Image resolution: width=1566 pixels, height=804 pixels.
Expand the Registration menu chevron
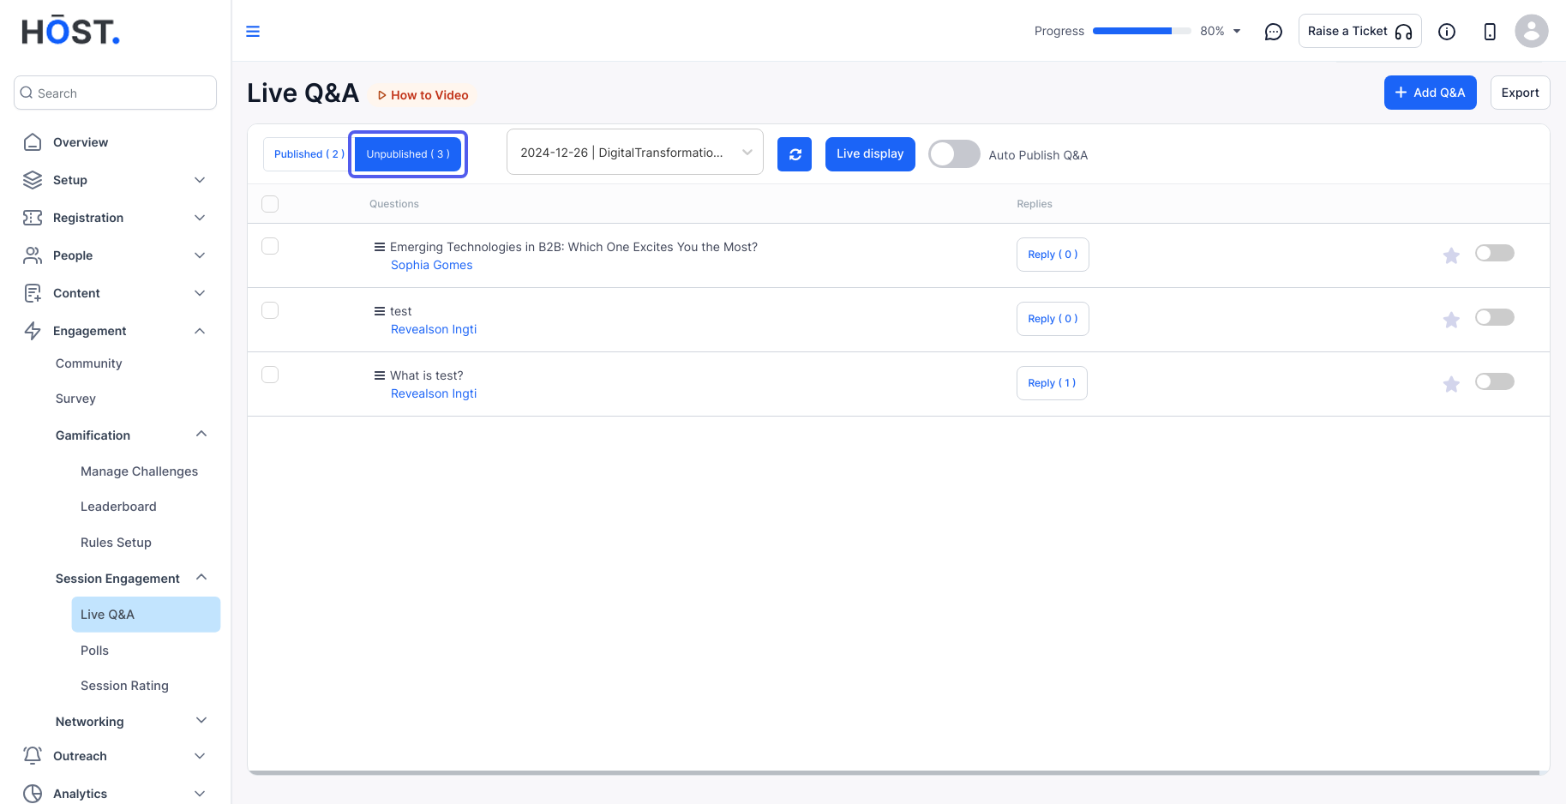click(x=200, y=218)
